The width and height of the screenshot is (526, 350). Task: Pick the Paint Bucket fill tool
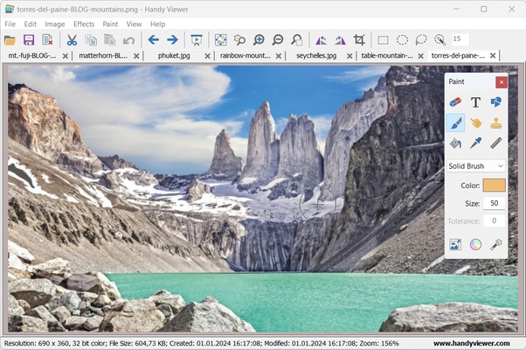click(455, 143)
